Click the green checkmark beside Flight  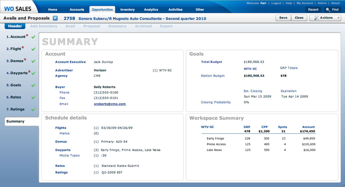tap(33, 49)
